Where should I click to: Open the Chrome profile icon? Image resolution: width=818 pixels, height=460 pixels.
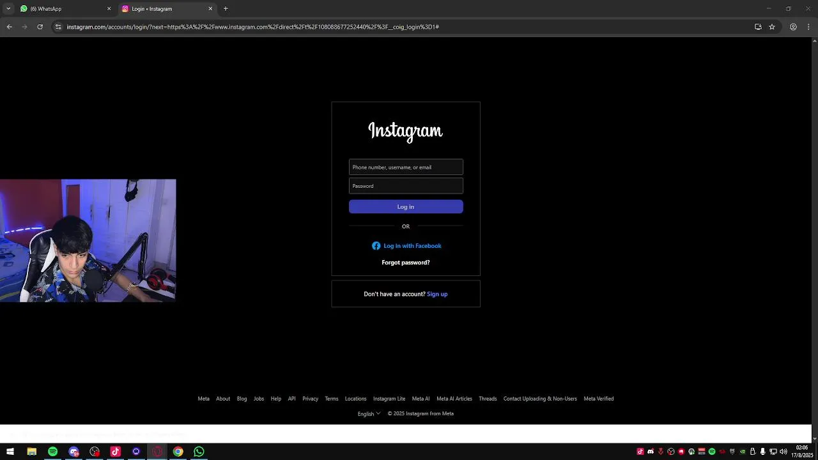[793, 27]
